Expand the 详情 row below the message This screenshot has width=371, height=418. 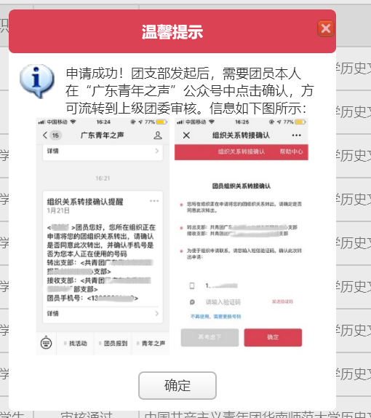tap(103, 314)
